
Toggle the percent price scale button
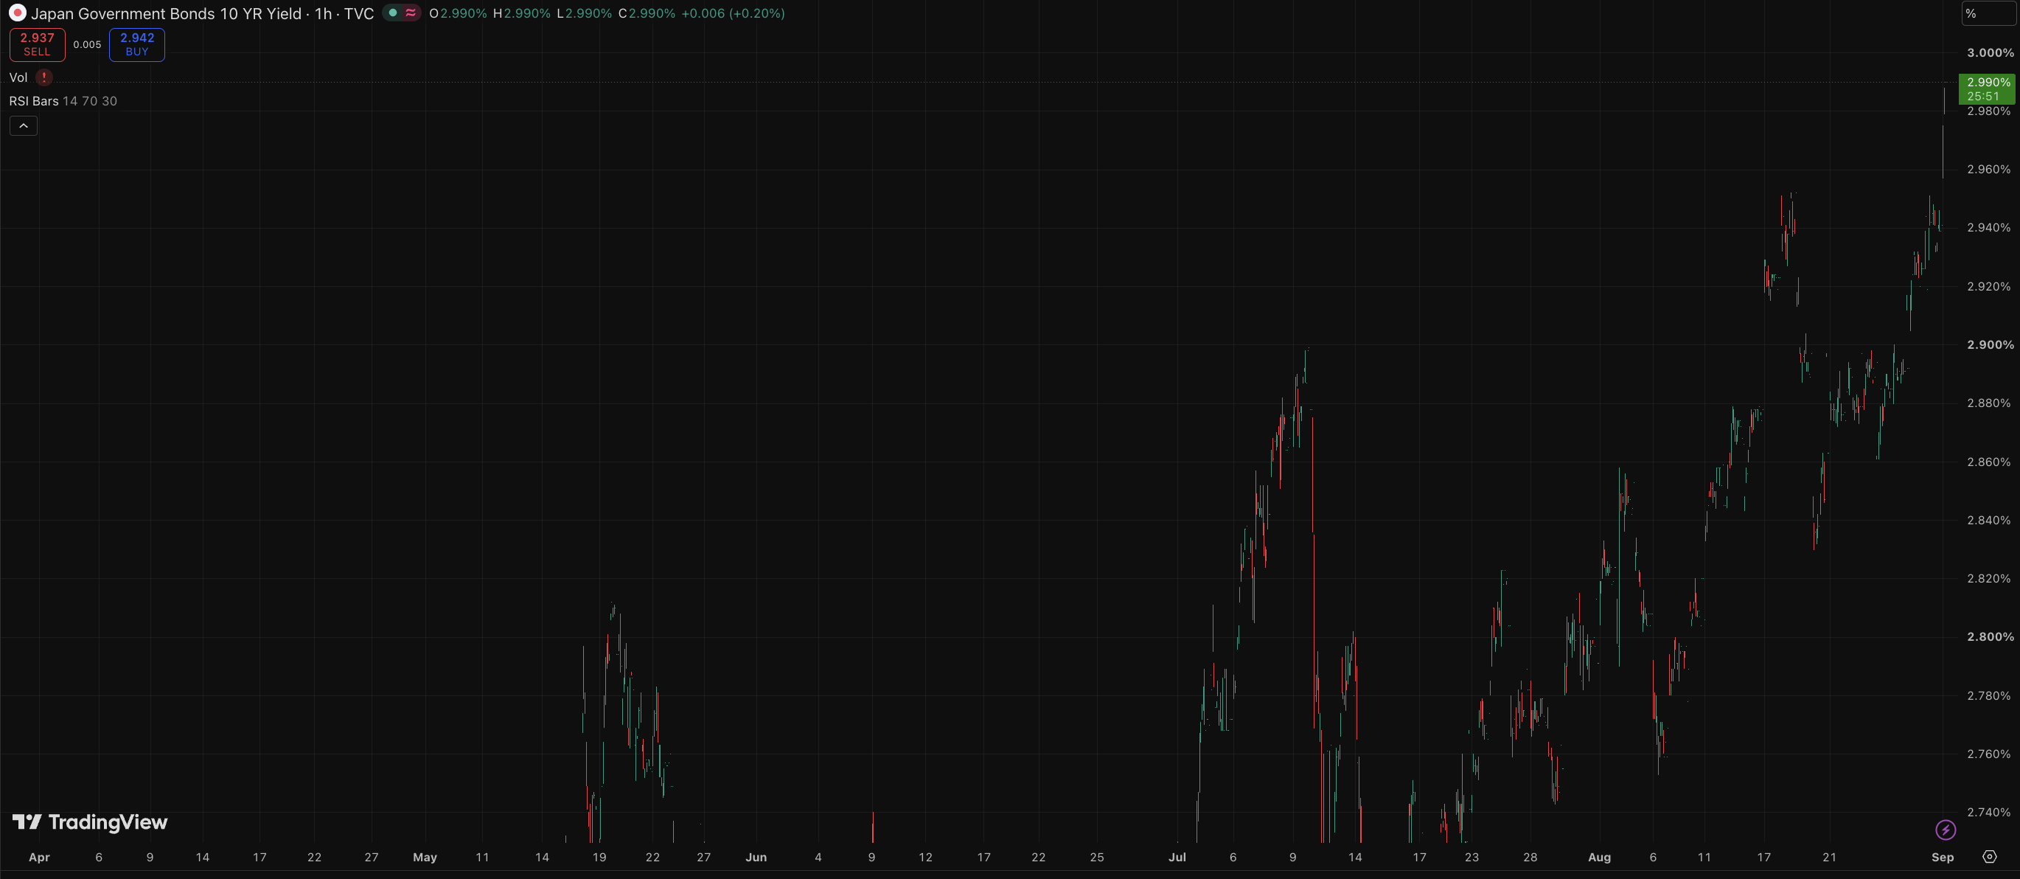point(1988,13)
